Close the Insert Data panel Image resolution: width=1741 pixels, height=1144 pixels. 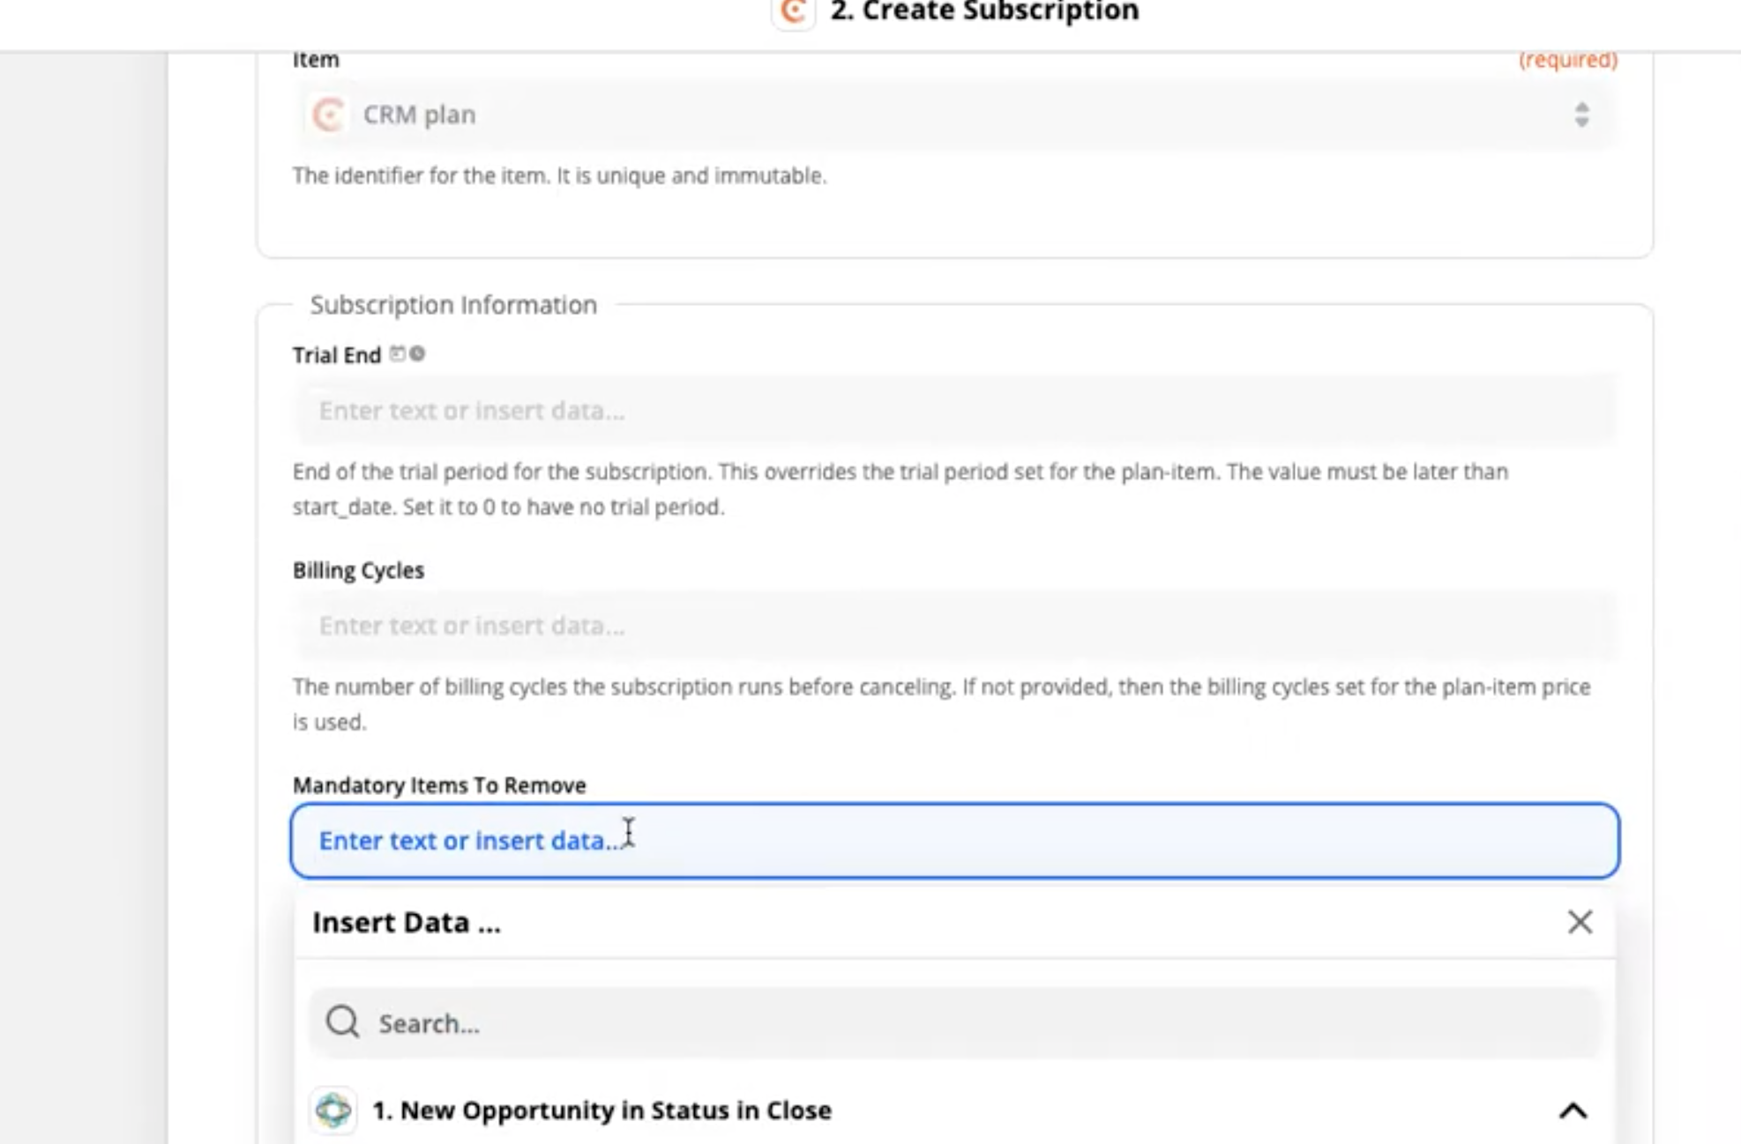pos(1579,922)
